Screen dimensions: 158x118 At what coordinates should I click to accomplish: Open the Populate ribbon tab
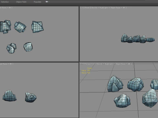click(38, 2)
